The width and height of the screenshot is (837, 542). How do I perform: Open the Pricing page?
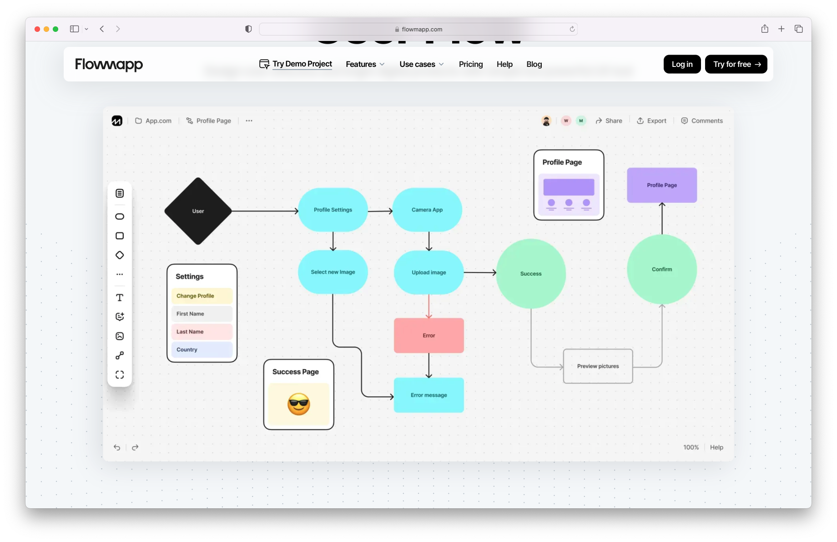pyautogui.click(x=471, y=64)
